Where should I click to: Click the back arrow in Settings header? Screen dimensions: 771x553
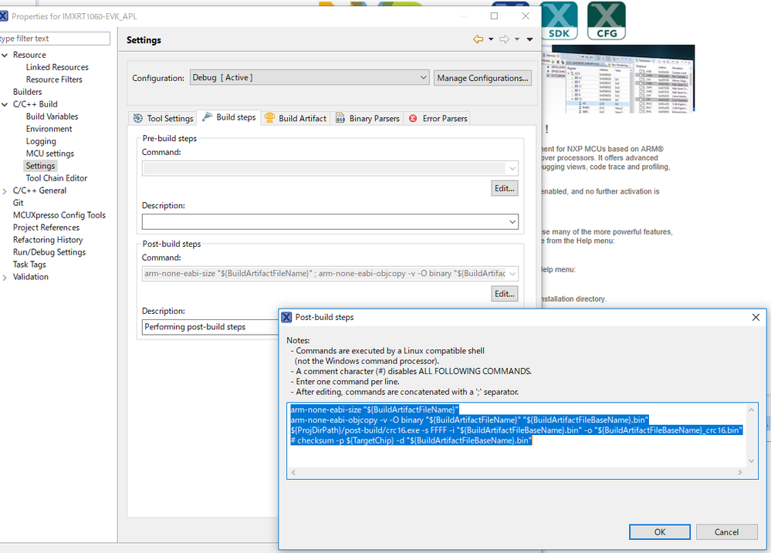pyautogui.click(x=478, y=39)
